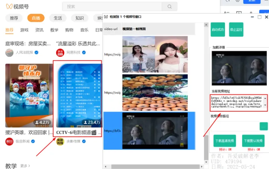This screenshot has width=269, height=169.
Task: Select the 生活 category pill
Action: (x=58, y=18)
